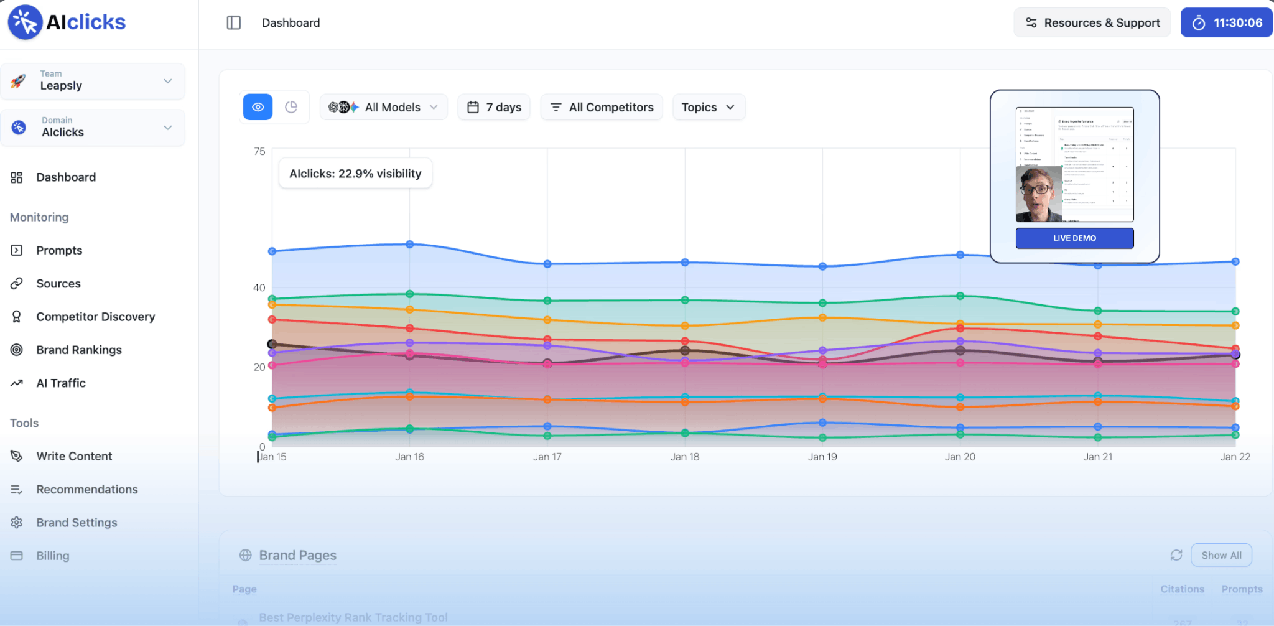
Task: Open Brand Rankings from sidebar
Action: (79, 350)
